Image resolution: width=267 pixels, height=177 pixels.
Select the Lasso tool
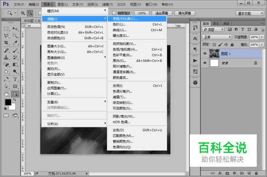tap(6, 36)
